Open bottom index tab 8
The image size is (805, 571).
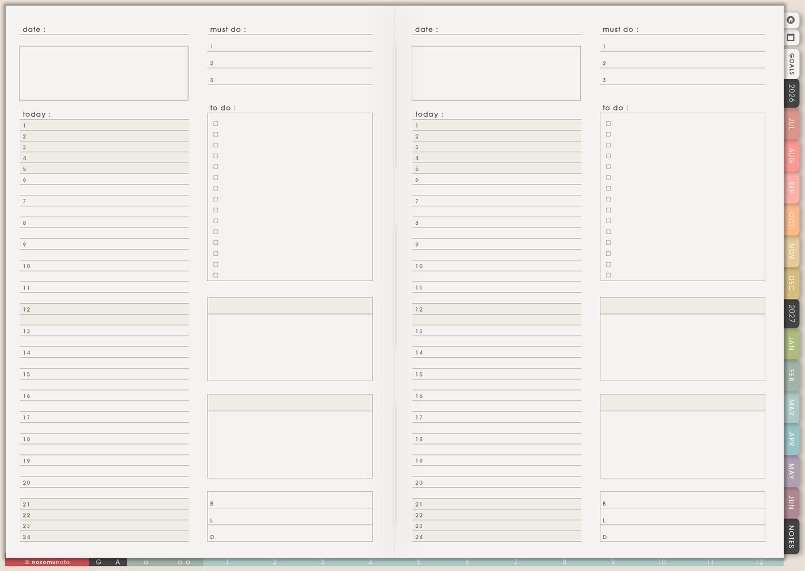pyautogui.click(x=565, y=562)
